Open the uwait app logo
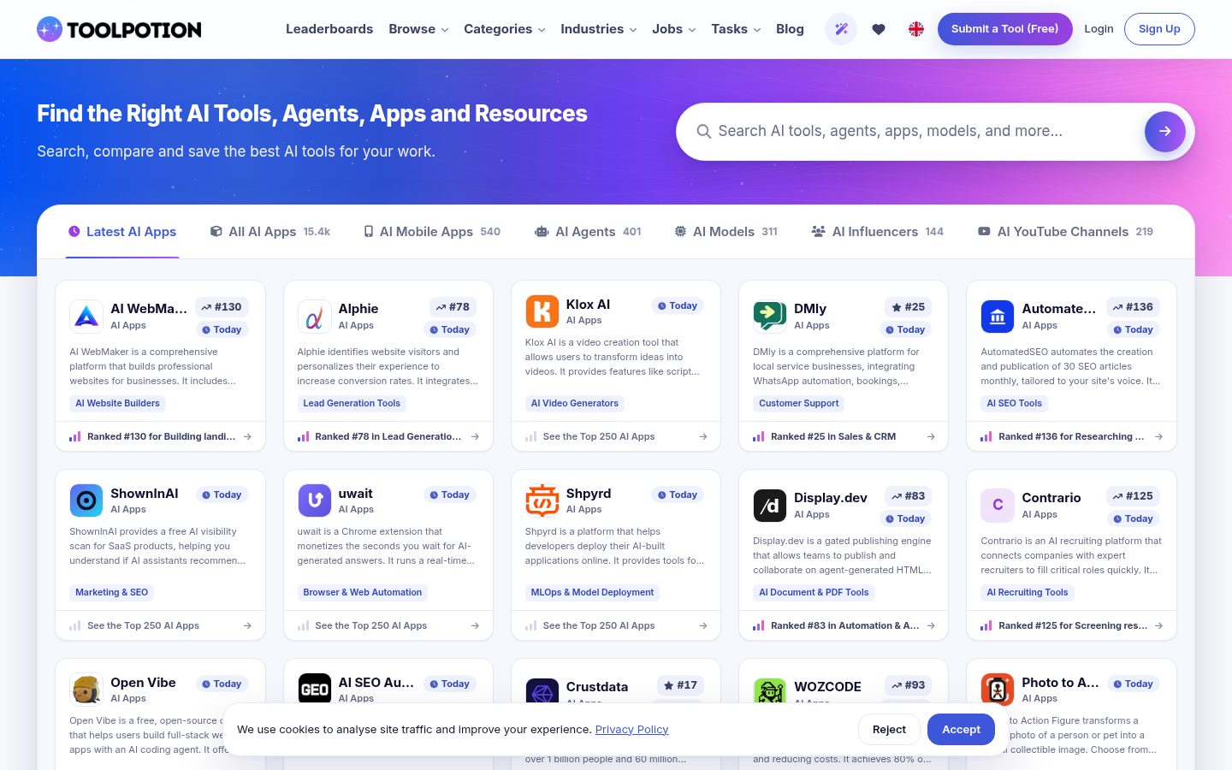1232x770 pixels. pos(314,500)
